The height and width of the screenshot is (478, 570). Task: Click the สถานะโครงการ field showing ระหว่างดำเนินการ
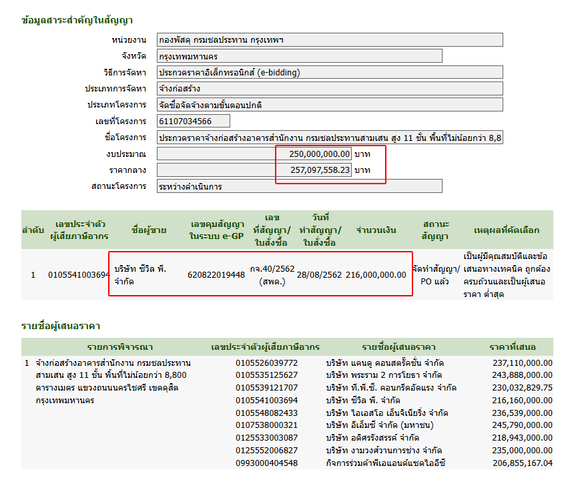point(299,186)
